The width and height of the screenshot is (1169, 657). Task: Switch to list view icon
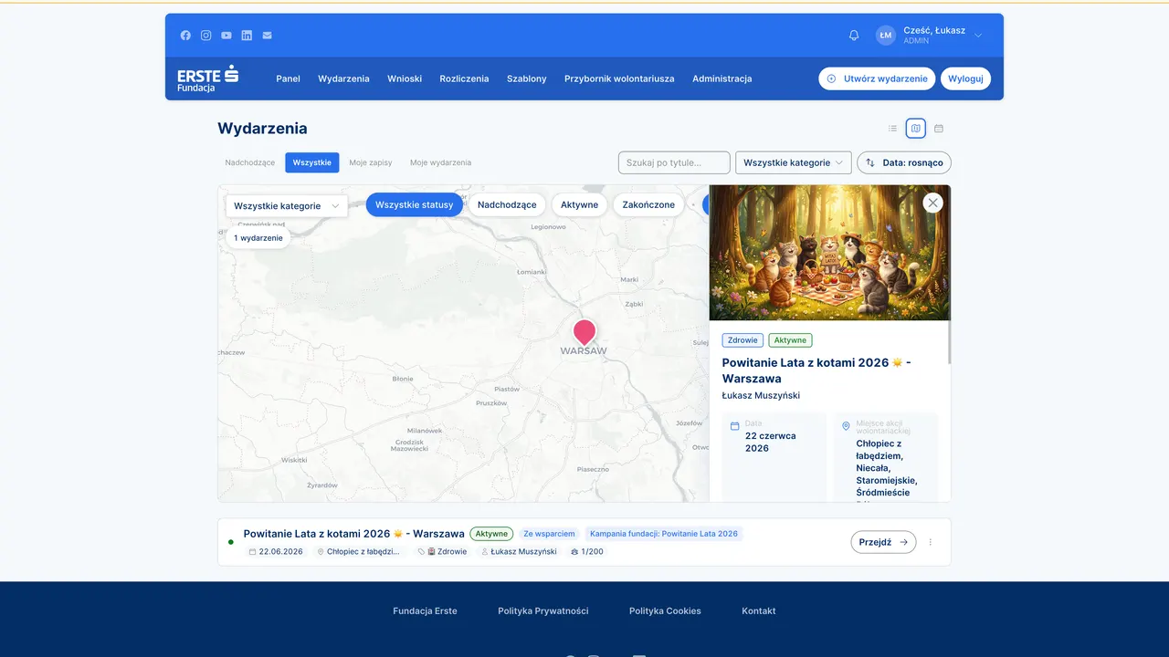tap(893, 129)
